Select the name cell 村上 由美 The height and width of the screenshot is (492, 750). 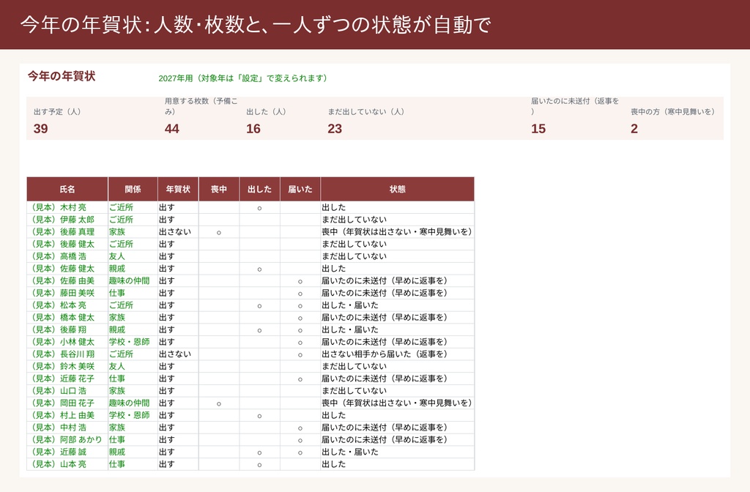point(67,416)
